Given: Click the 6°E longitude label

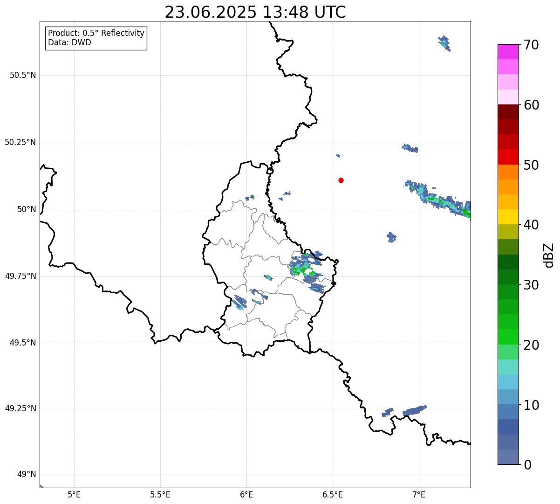Looking at the screenshot, I should click(x=246, y=495).
